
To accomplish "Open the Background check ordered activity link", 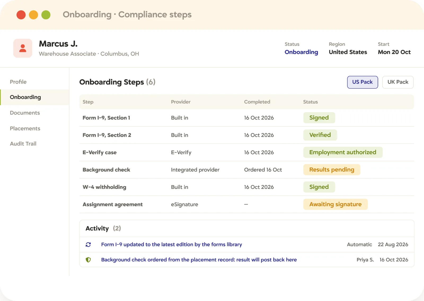I will click(x=199, y=260).
